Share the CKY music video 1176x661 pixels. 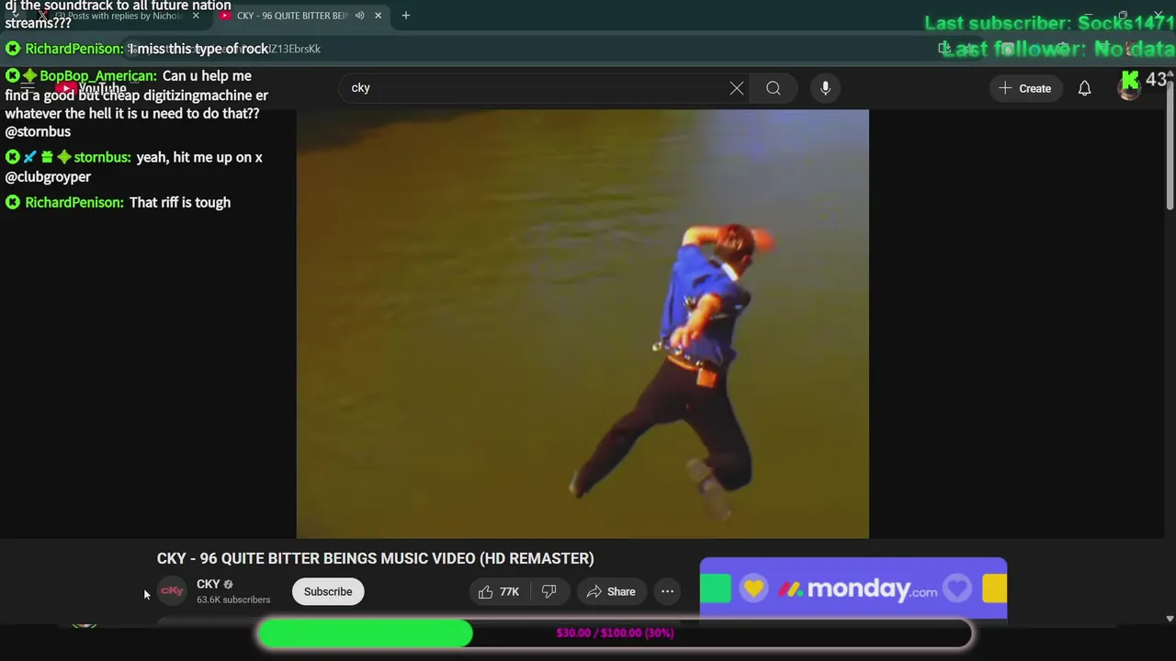tap(611, 591)
